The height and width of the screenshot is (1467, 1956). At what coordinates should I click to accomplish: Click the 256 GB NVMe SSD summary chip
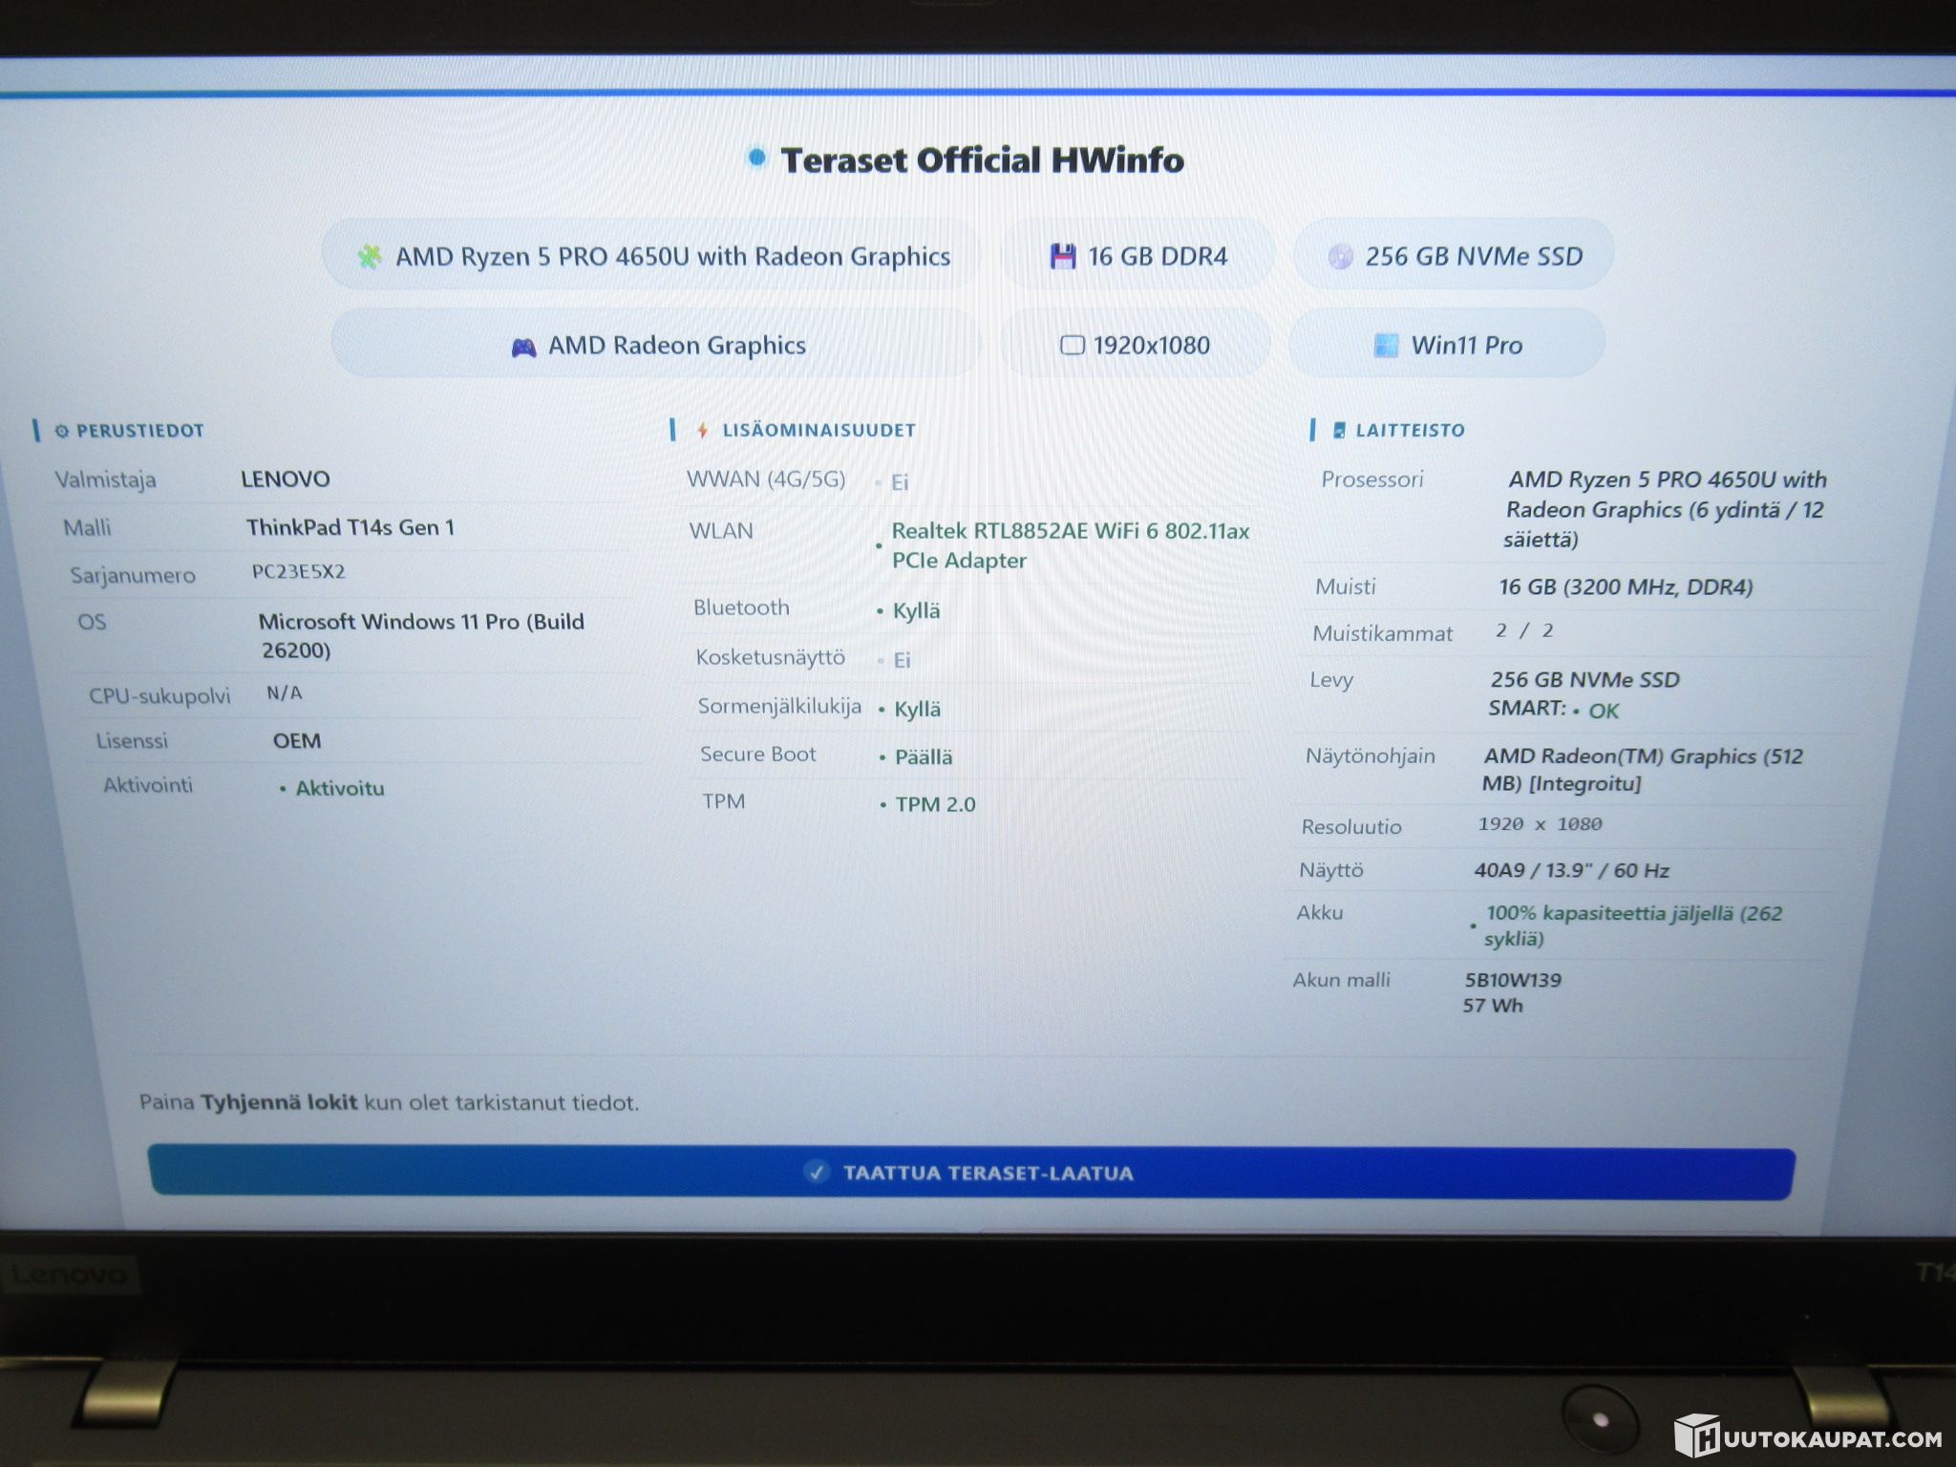coord(1454,255)
